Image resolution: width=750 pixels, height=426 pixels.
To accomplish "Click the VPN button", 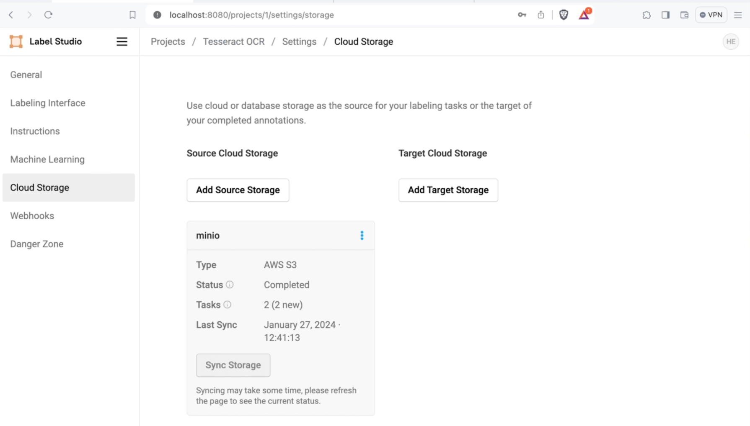I will (x=711, y=15).
